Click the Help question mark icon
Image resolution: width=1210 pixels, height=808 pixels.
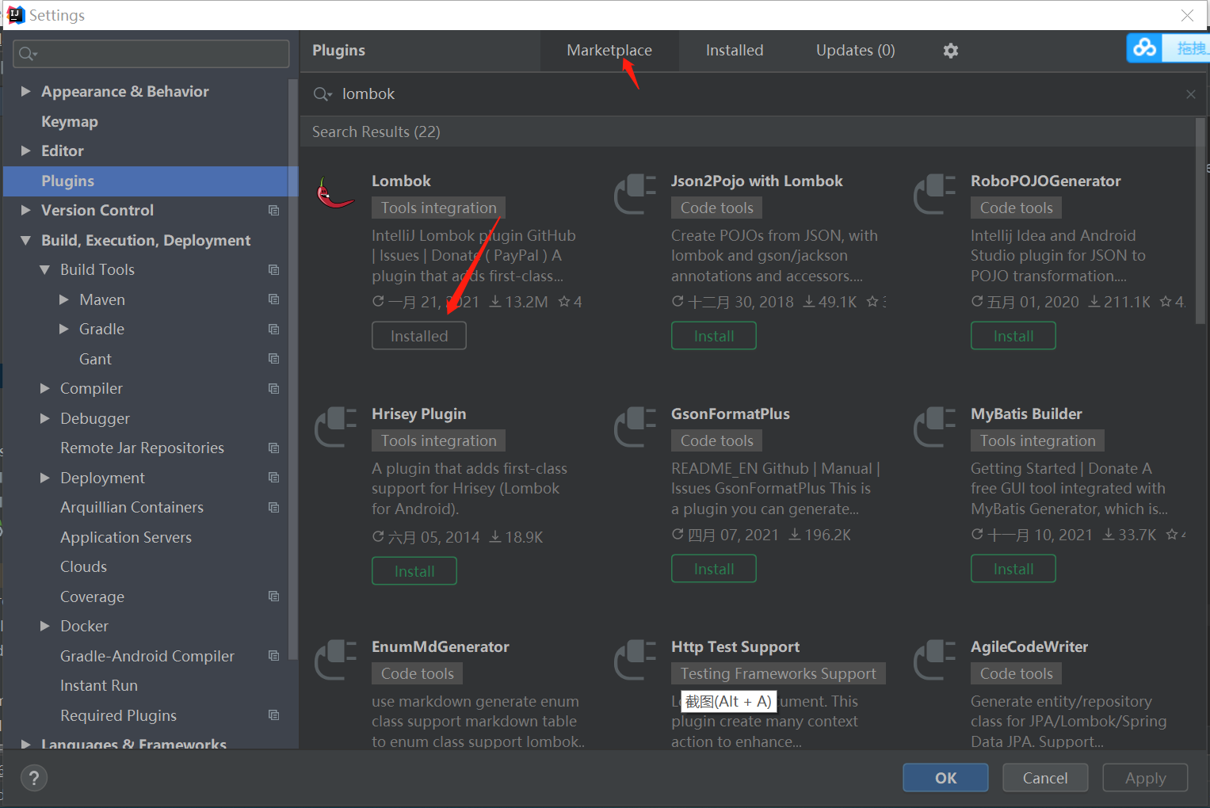(x=33, y=777)
